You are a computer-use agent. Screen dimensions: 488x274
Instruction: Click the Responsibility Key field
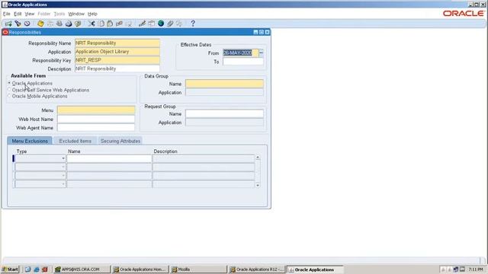[117, 60]
